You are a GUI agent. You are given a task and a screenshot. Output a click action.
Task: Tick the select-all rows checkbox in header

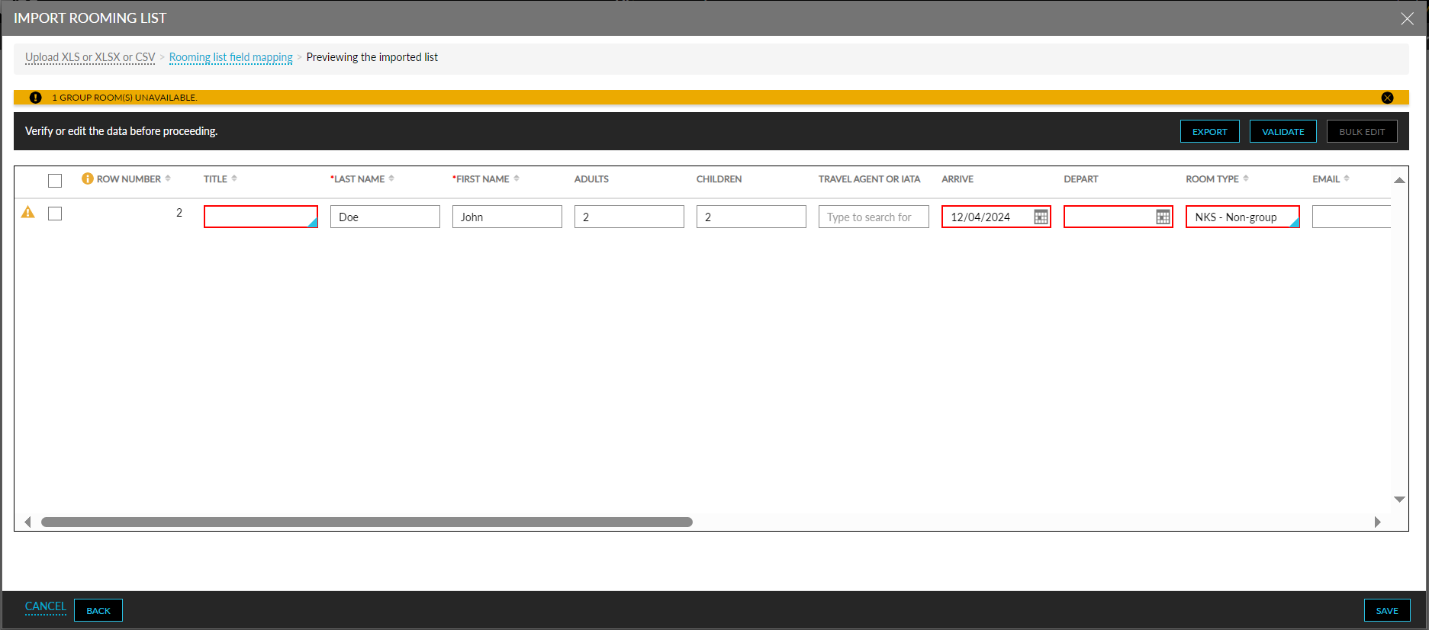pyautogui.click(x=55, y=181)
